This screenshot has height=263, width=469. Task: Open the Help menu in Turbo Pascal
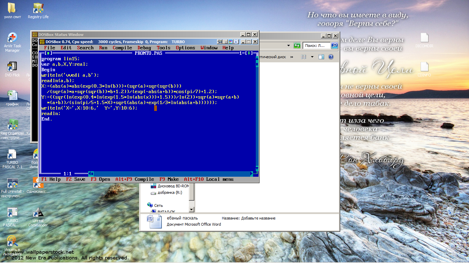click(228, 48)
